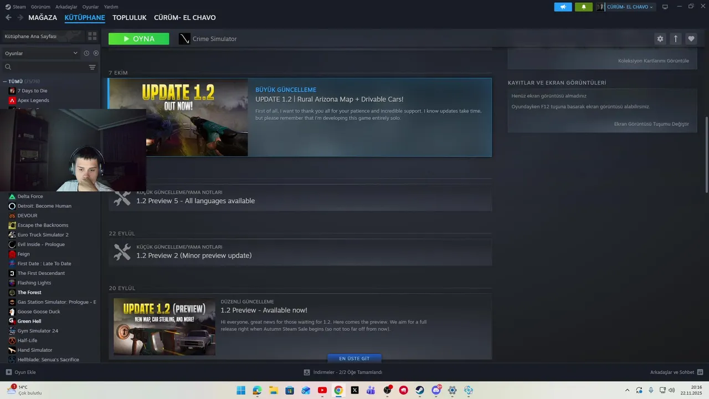Click the EN ÜSTE GİT button
The width and height of the screenshot is (709, 399).
click(x=354, y=359)
